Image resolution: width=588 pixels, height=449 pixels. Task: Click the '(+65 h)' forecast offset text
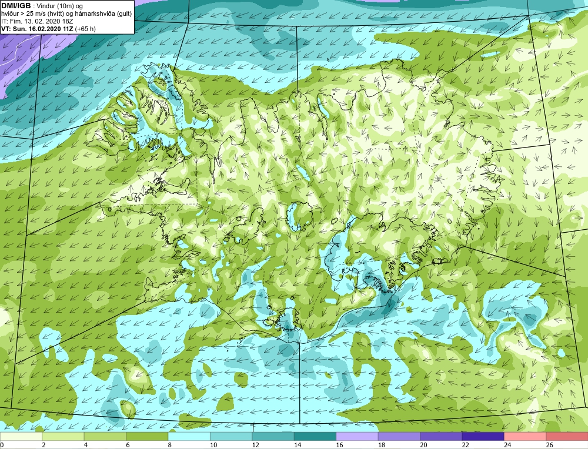click(85, 29)
